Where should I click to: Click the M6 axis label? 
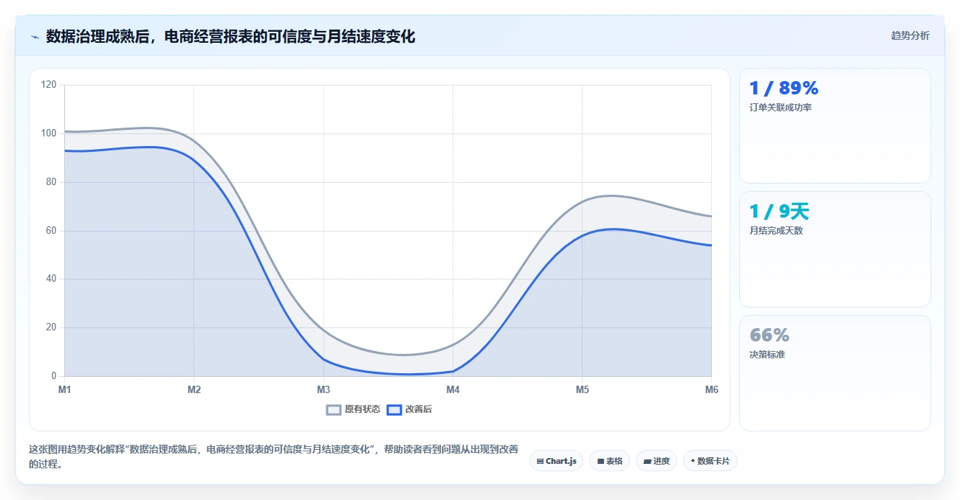pyautogui.click(x=711, y=389)
